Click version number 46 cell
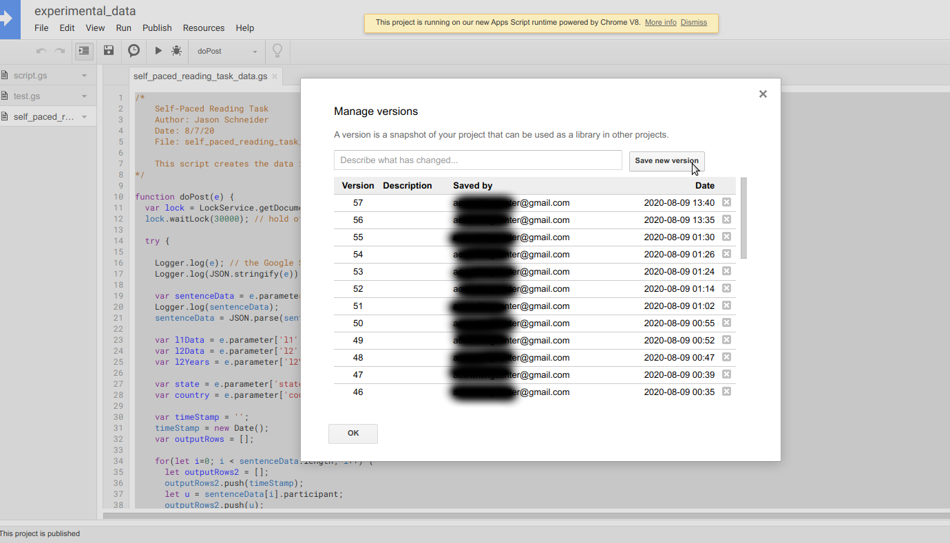Screen dimensions: 950x543 [358, 392]
